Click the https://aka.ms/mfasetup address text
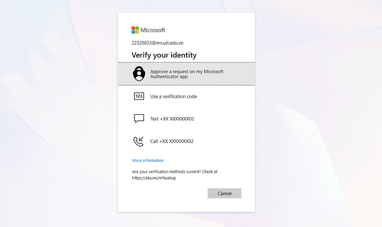The height and width of the screenshot is (227, 382). pos(154,178)
